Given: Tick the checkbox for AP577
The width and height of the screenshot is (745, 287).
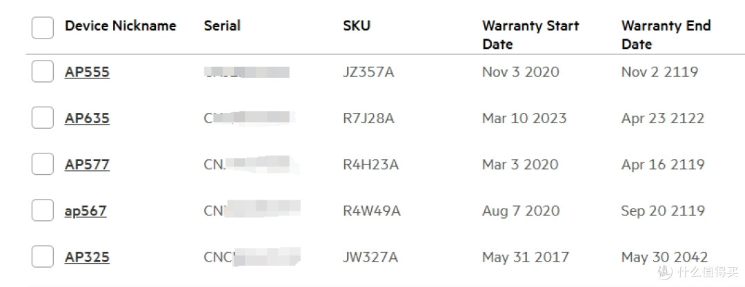Looking at the screenshot, I should pyautogui.click(x=43, y=164).
